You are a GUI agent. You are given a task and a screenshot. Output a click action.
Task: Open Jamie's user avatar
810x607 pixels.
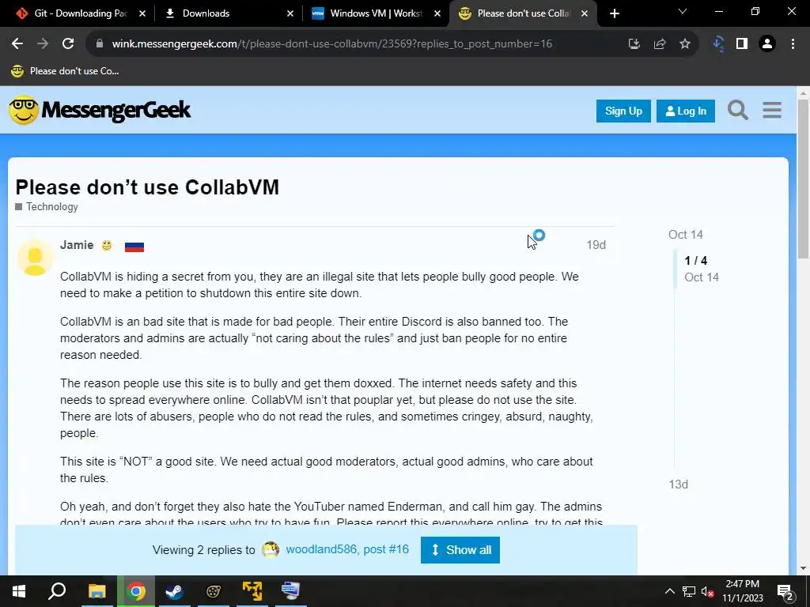point(35,257)
